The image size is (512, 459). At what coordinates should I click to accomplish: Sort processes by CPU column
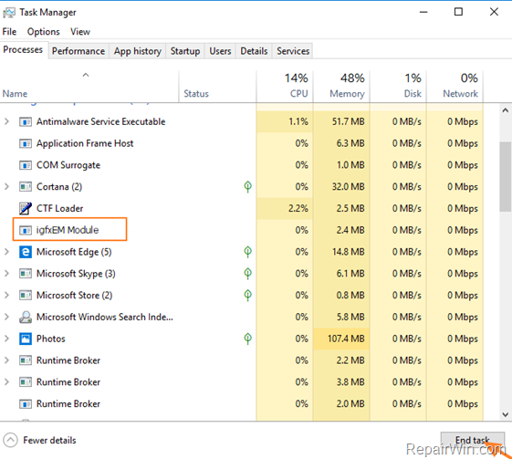click(x=285, y=87)
